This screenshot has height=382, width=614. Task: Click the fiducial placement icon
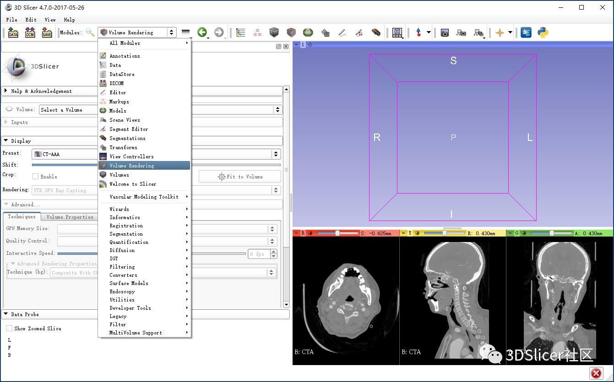[418, 32]
